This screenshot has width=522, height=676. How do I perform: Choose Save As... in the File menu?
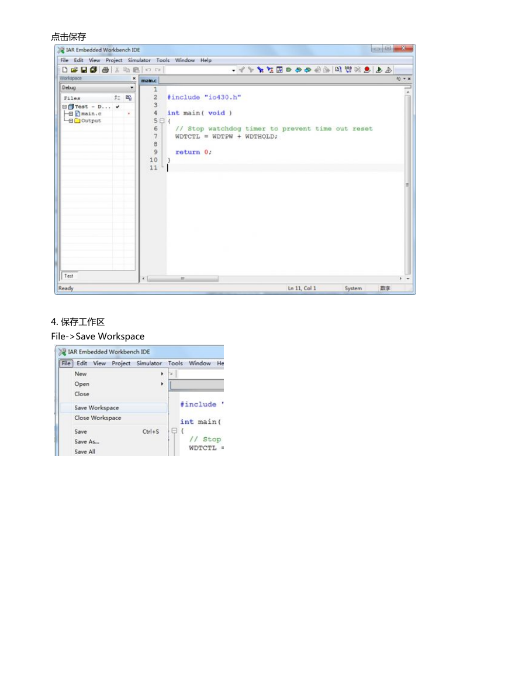pos(113,441)
